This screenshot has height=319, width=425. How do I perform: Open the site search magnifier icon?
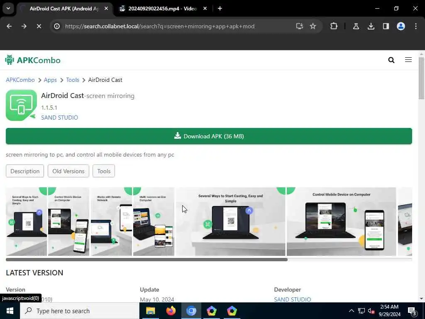(x=391, y=60)
